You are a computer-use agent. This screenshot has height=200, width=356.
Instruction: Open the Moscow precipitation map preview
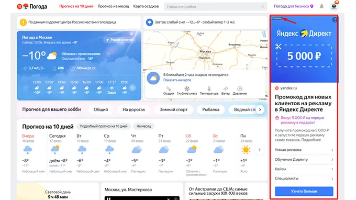(x=205, y=50)
